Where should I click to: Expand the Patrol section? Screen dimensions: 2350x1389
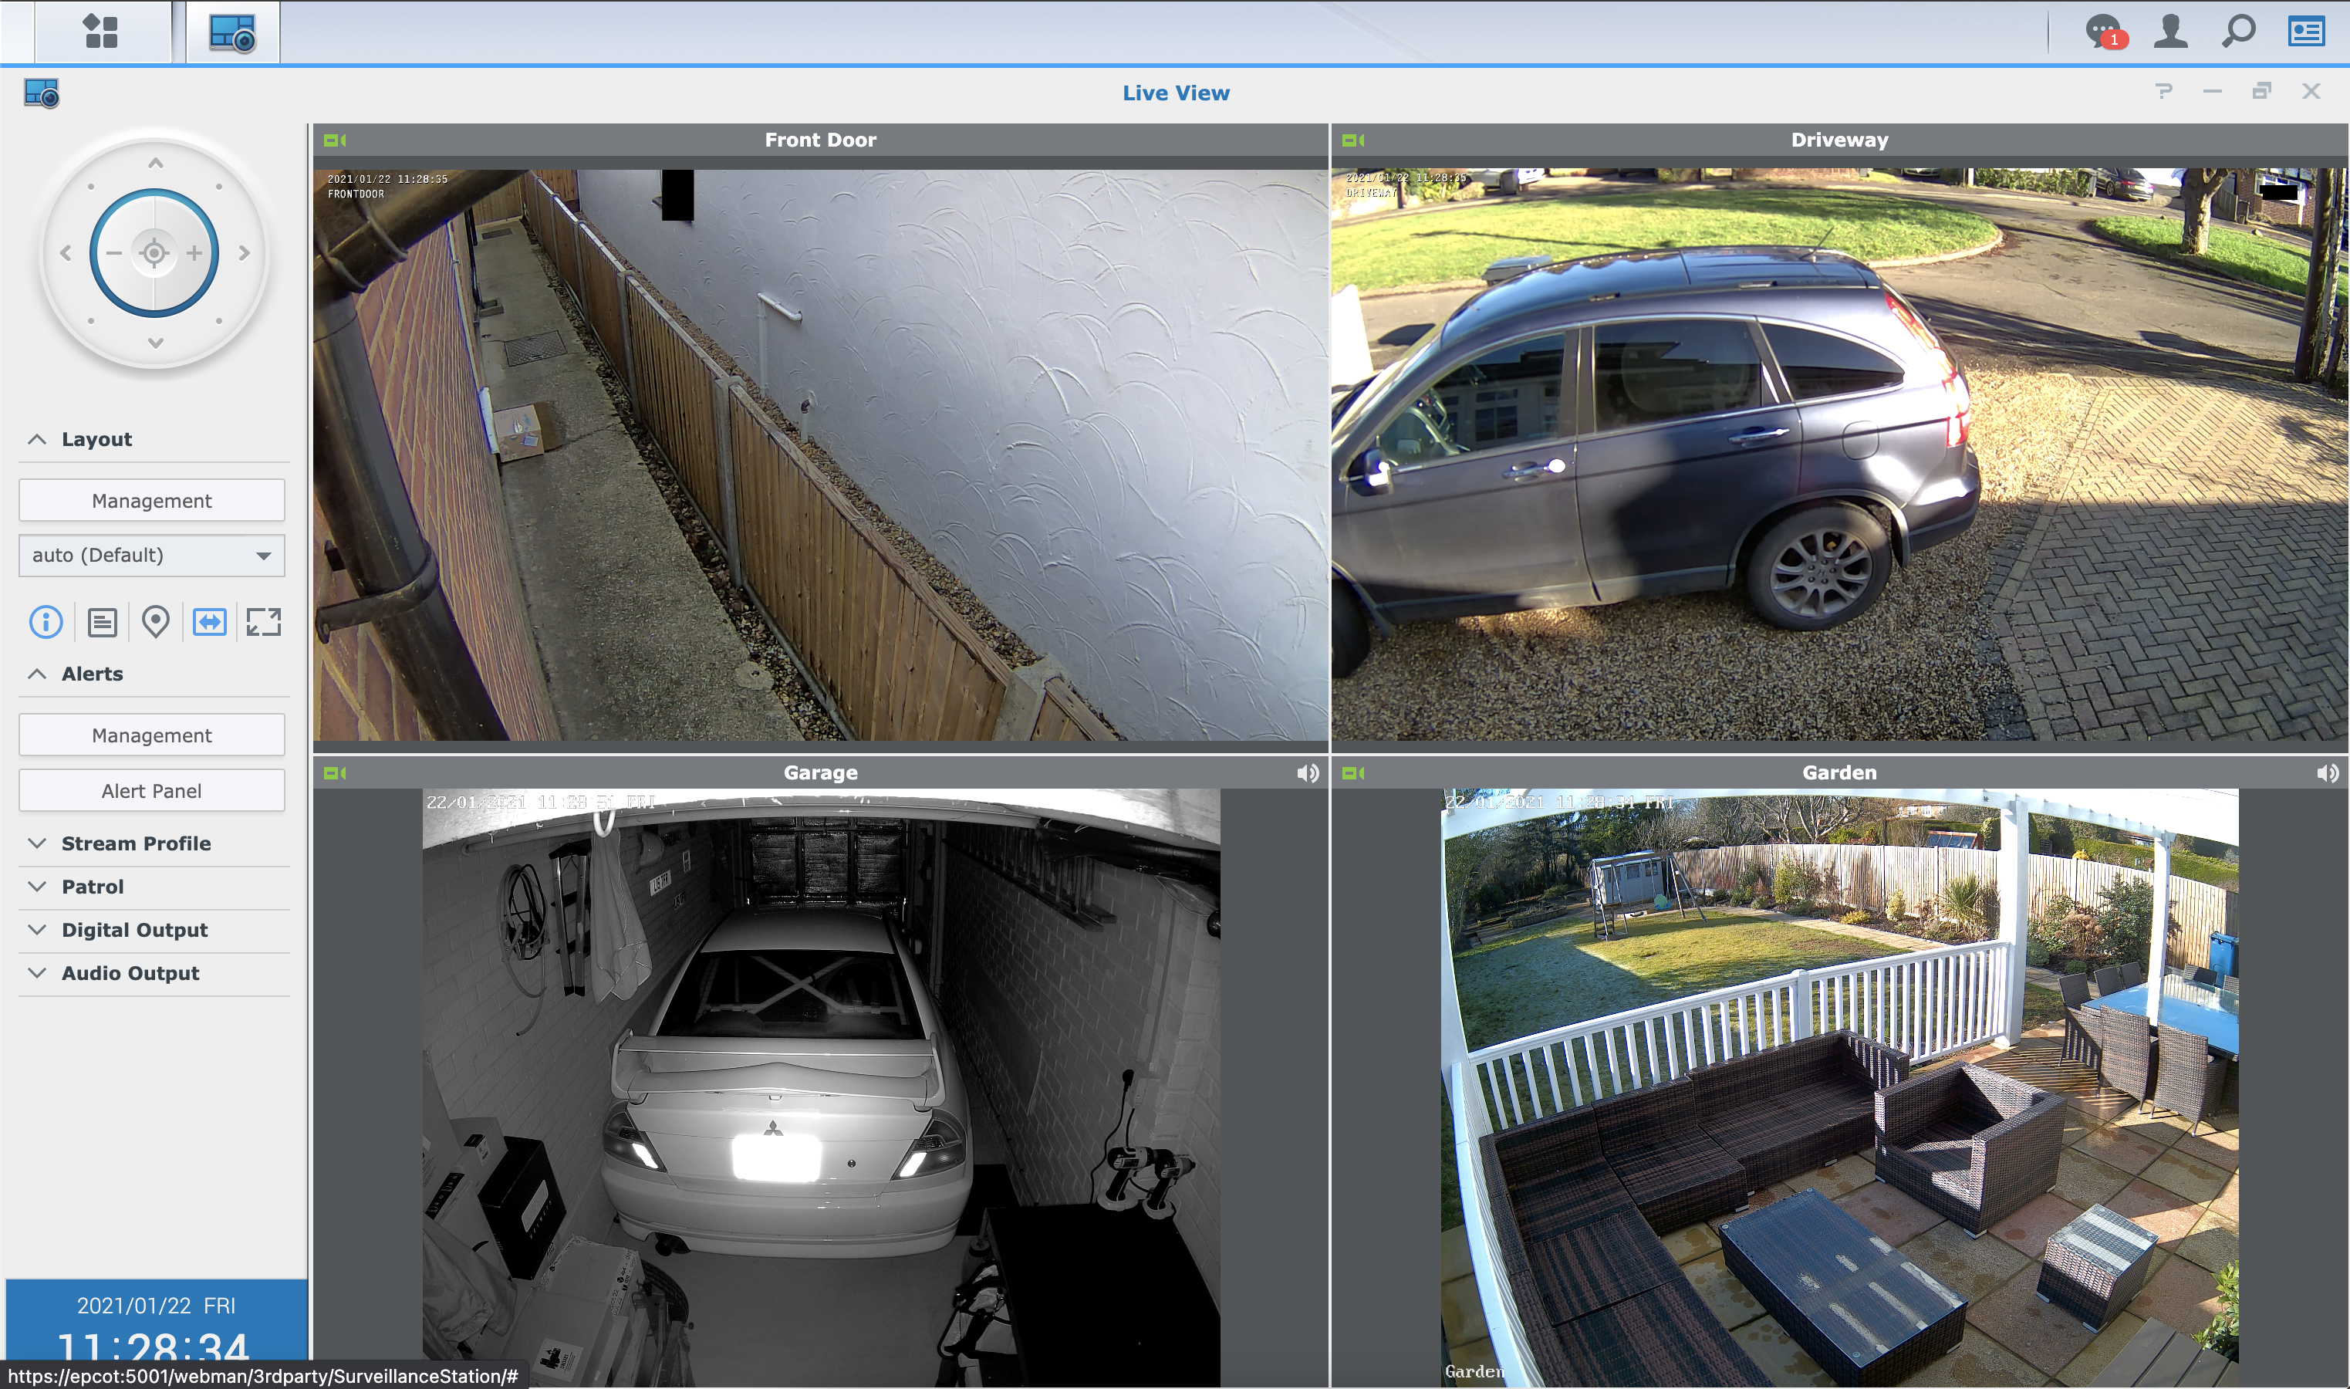[92, 887]
